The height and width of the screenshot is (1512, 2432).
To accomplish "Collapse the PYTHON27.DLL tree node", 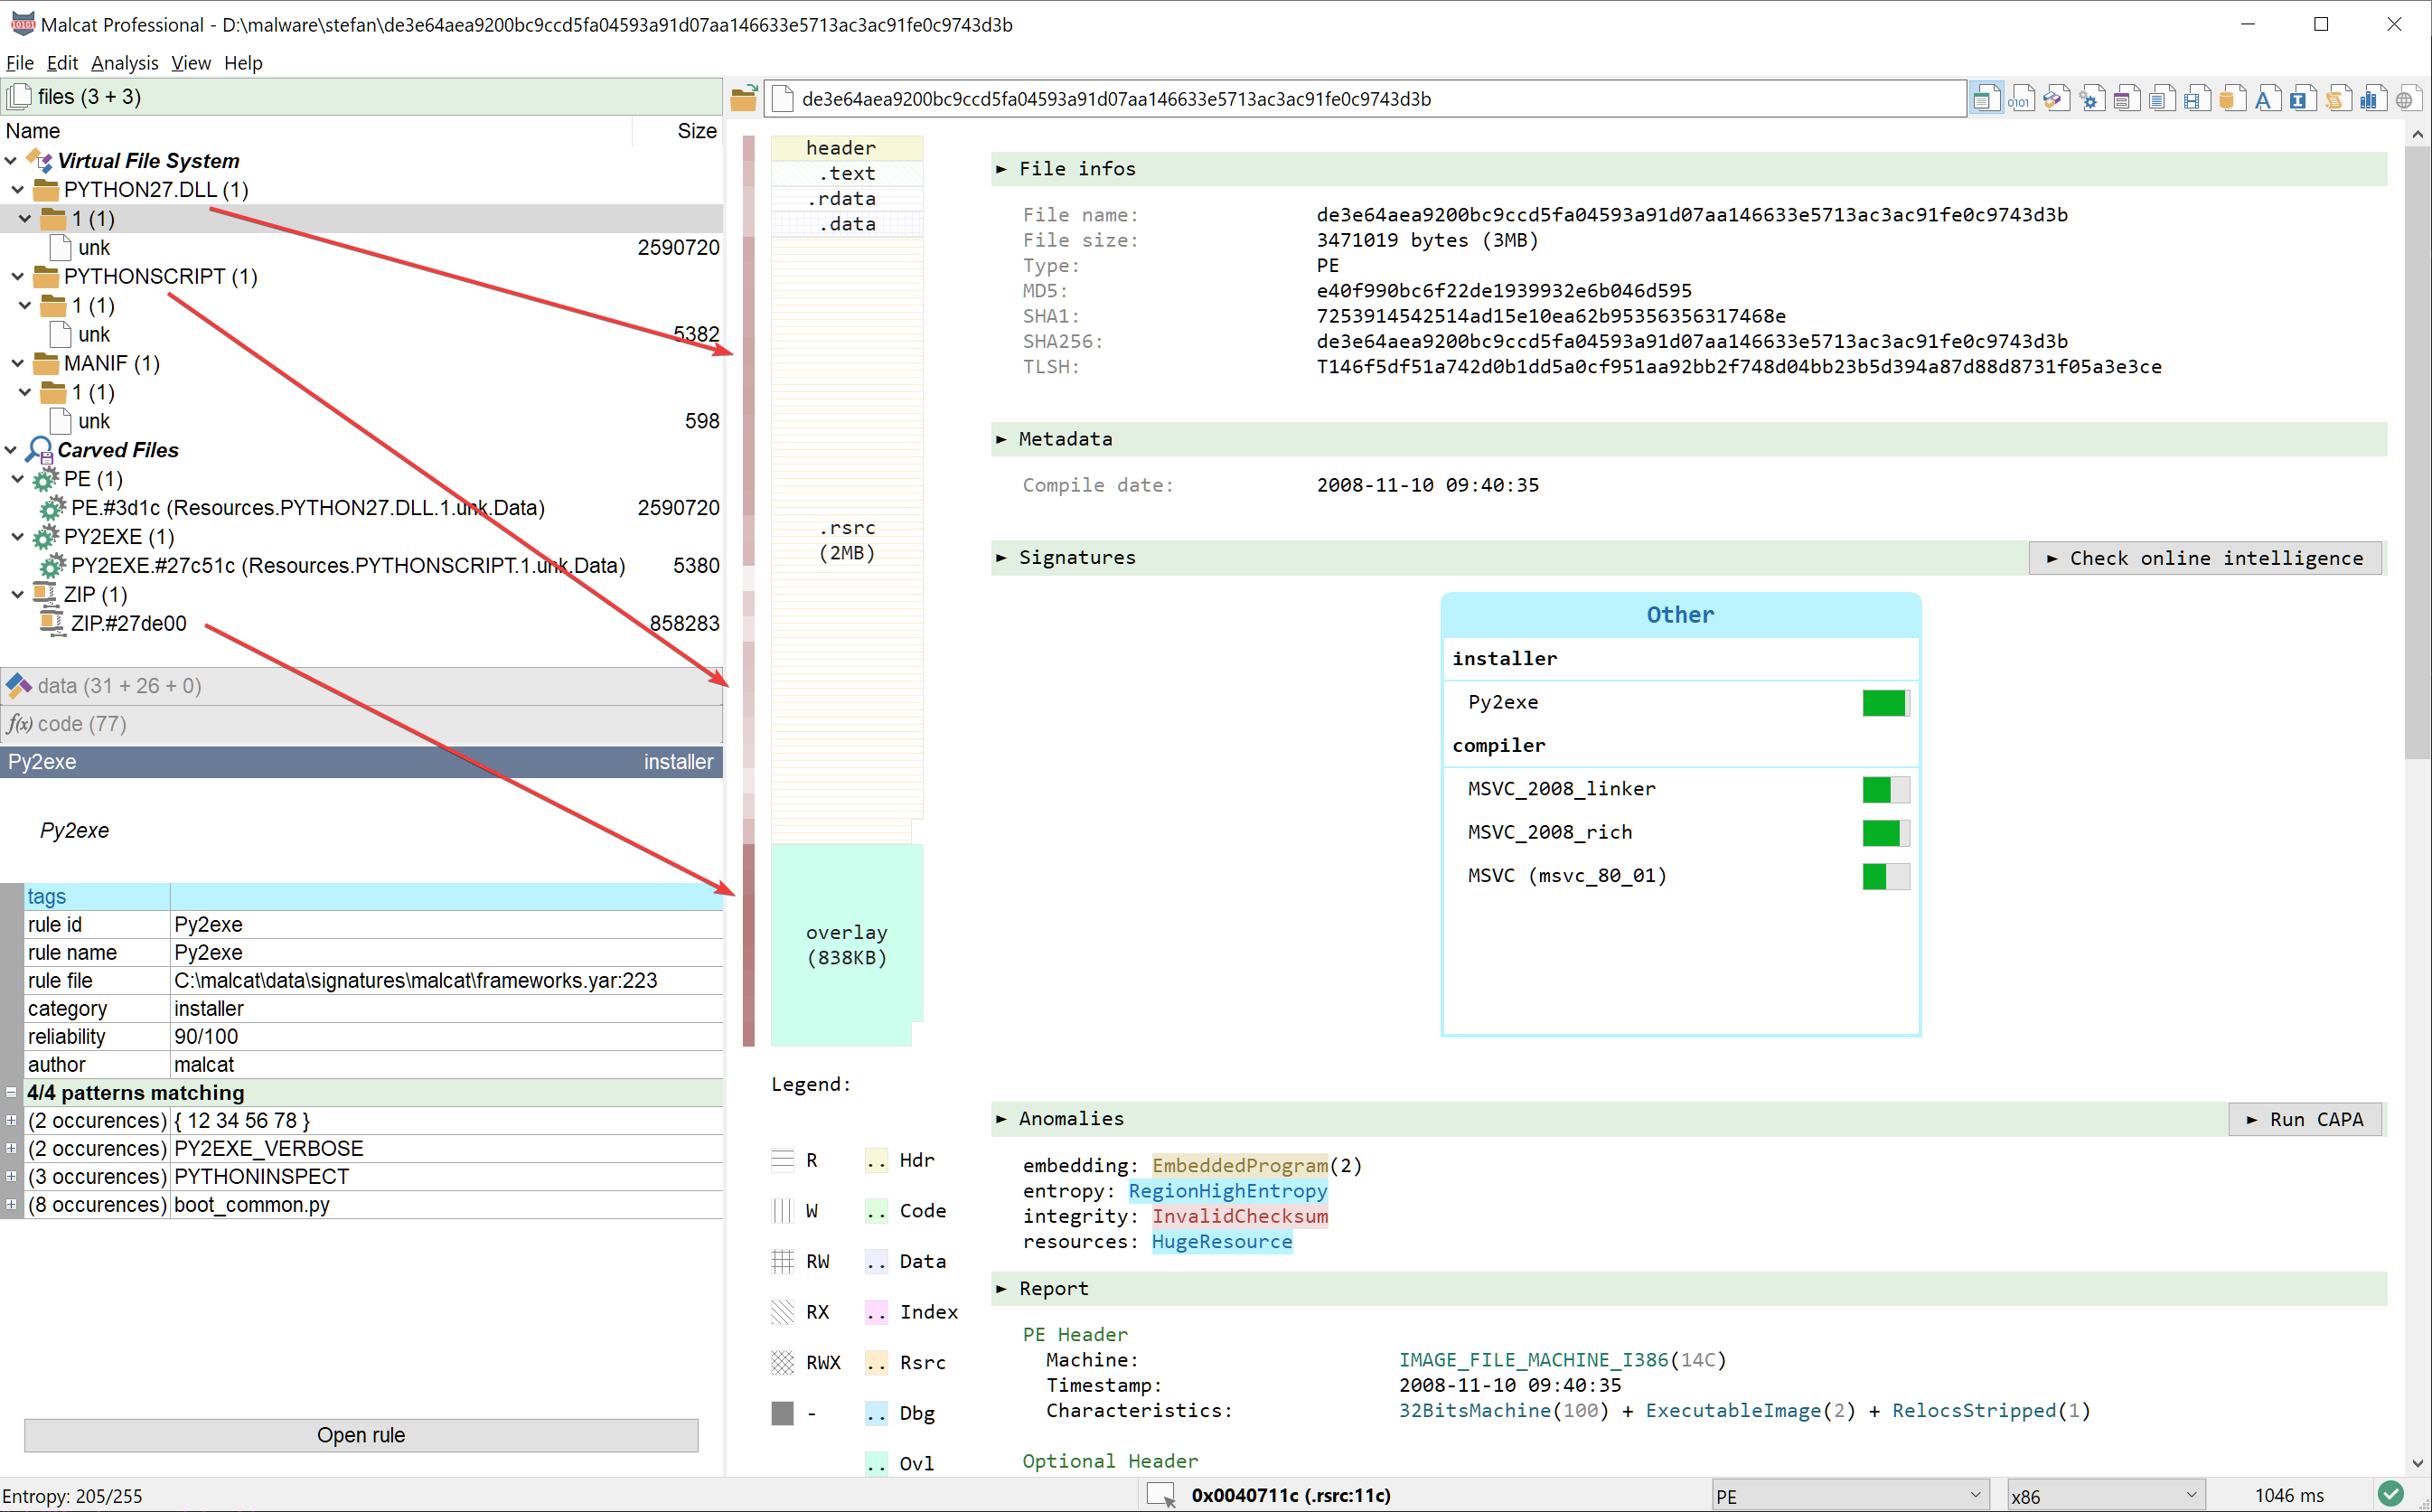I will (15, 188).
